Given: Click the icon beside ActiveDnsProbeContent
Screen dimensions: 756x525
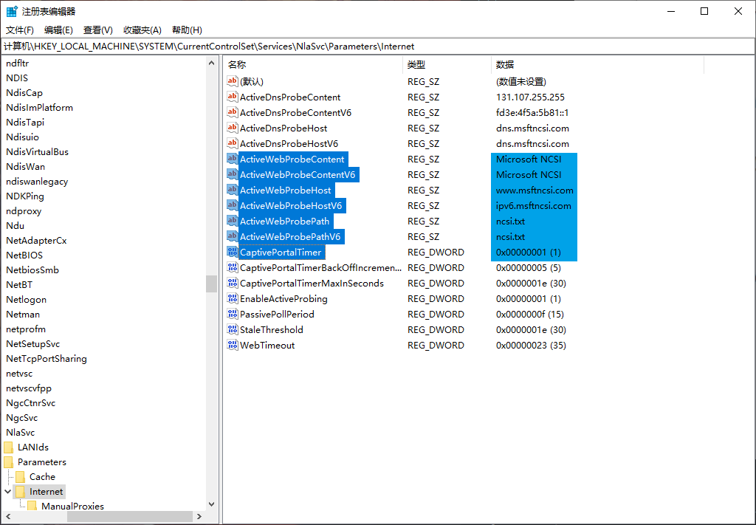Looking at the screenshot, I should pos(233,97).
